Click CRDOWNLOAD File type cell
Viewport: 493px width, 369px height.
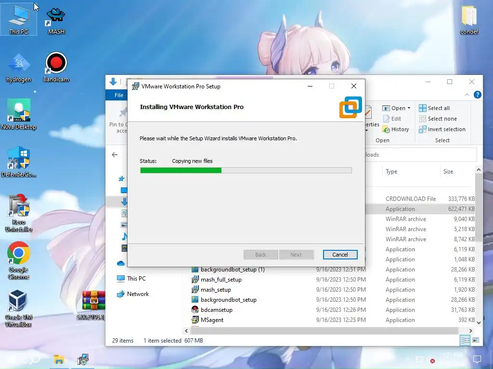pyautogui.click(x=411, y=198)
